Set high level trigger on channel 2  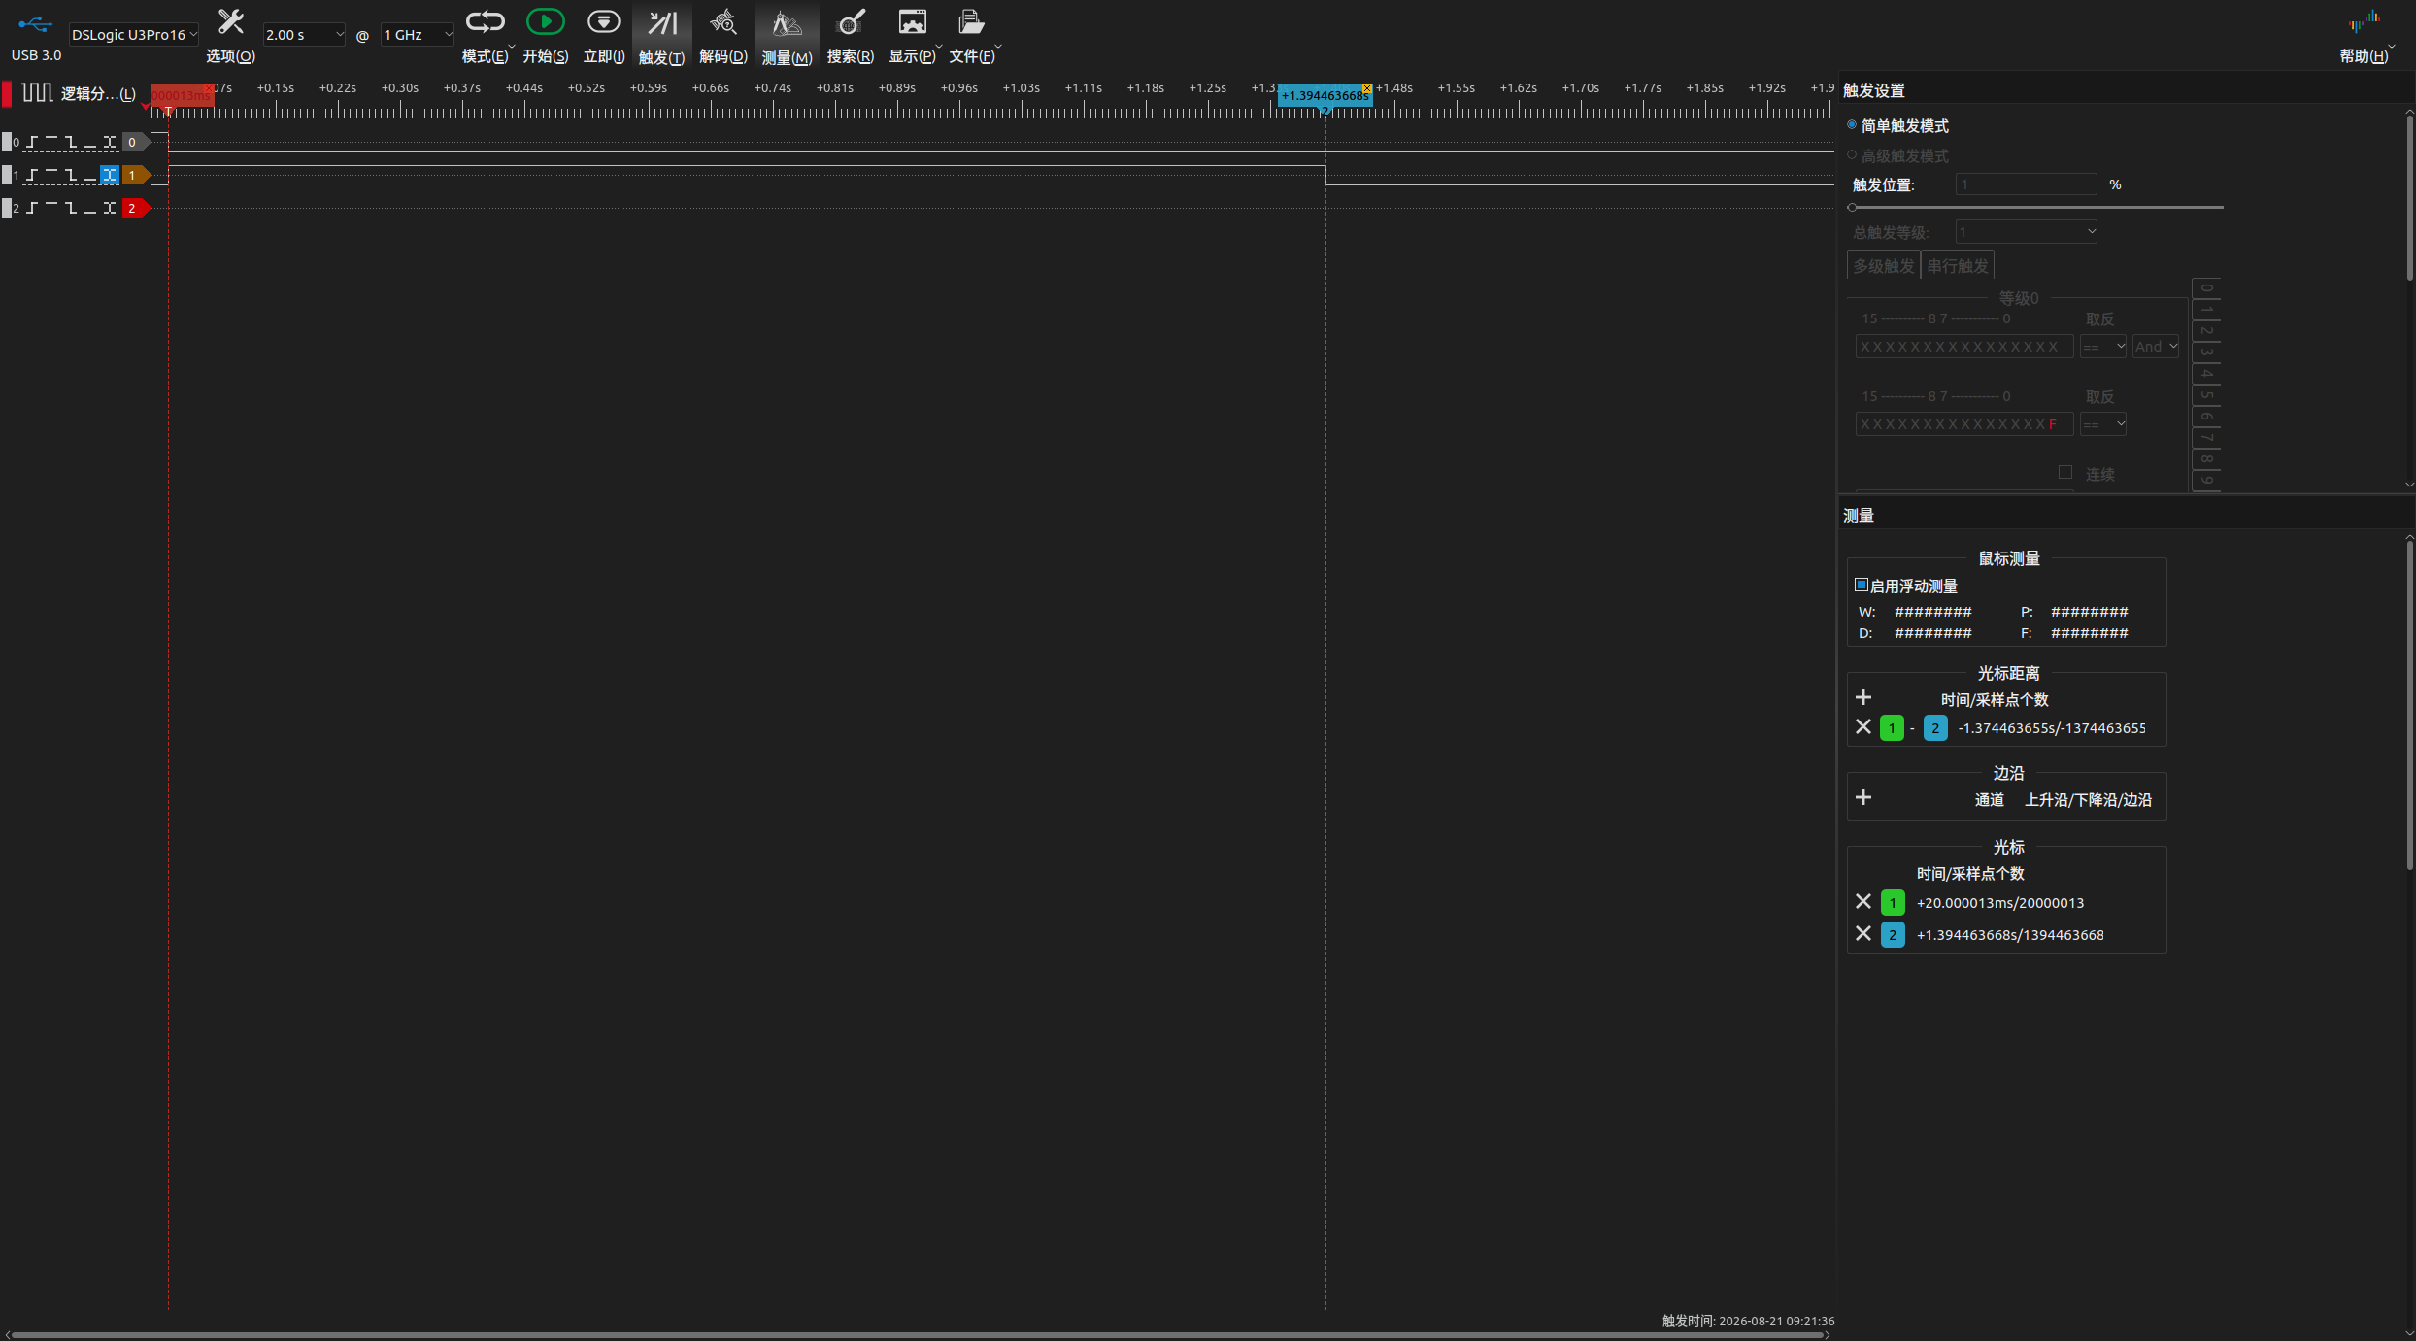(x=51, y=208)
